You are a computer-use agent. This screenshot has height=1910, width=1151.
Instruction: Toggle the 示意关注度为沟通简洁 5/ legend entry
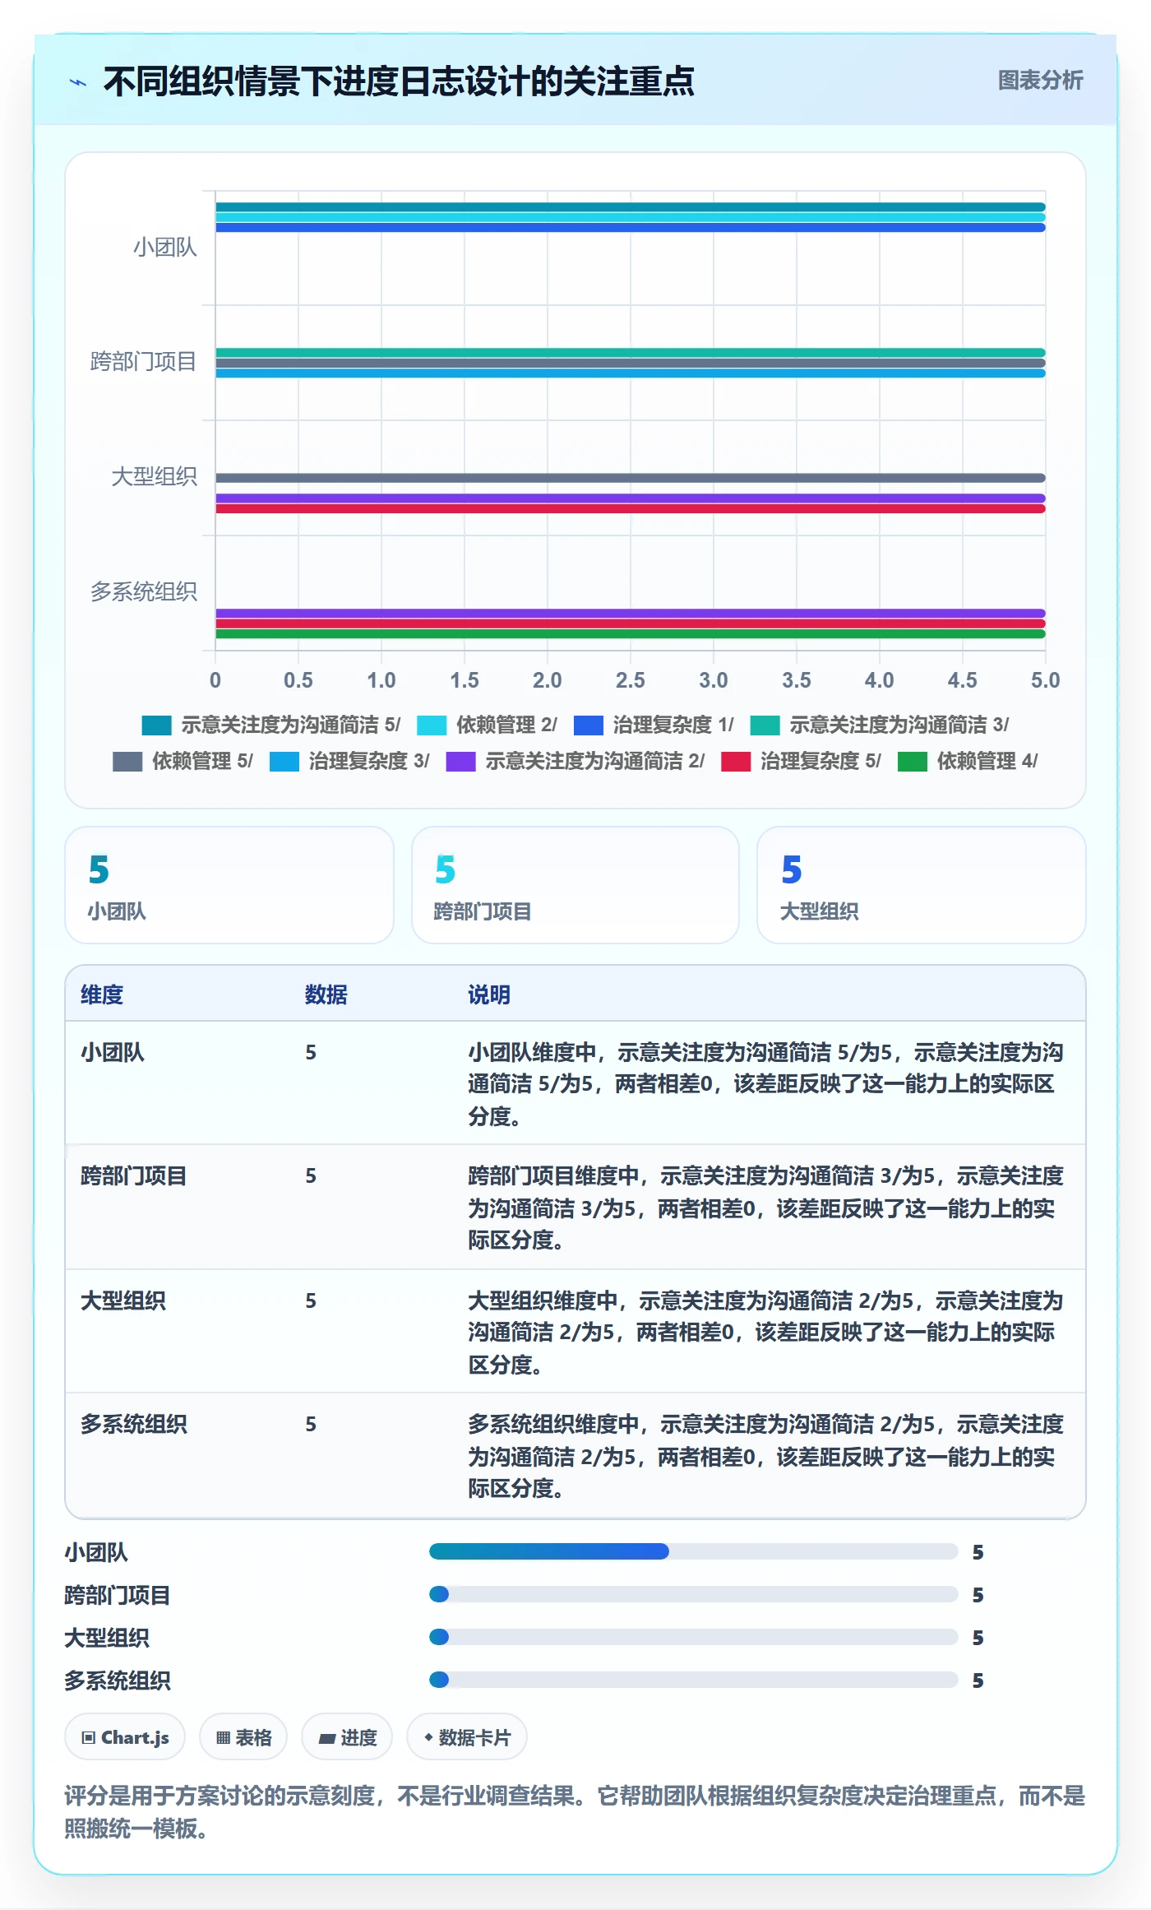click(x=271, y=725)
